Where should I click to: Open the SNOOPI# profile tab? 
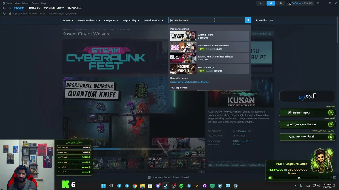(74, 8)
